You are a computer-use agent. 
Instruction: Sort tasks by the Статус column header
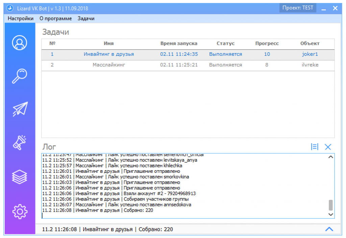225,44
